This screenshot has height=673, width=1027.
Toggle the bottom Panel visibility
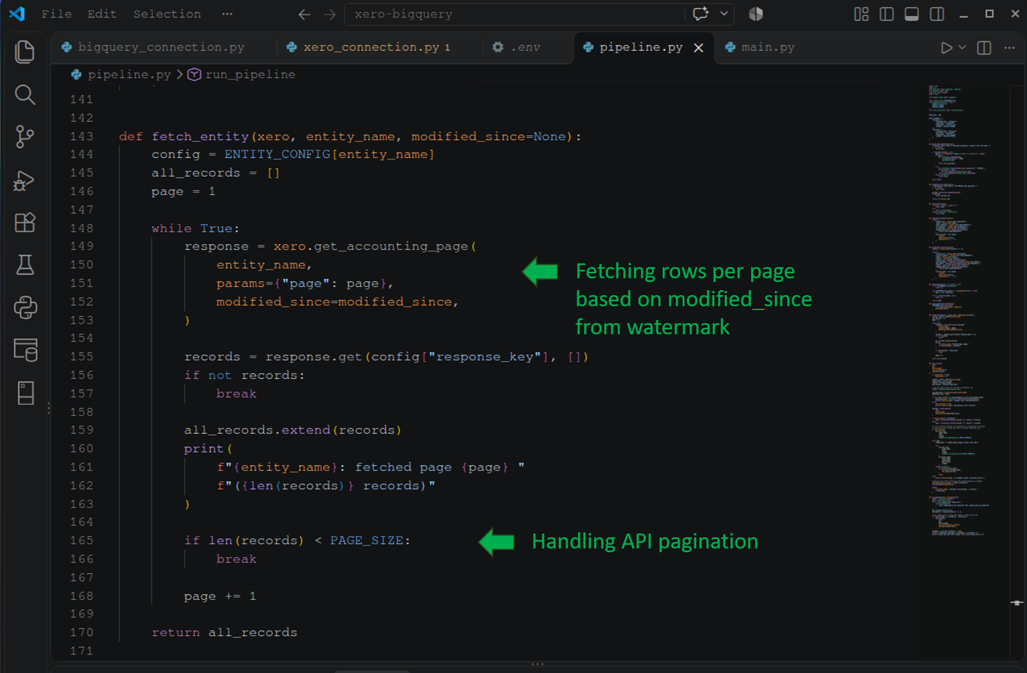[912, 14]
